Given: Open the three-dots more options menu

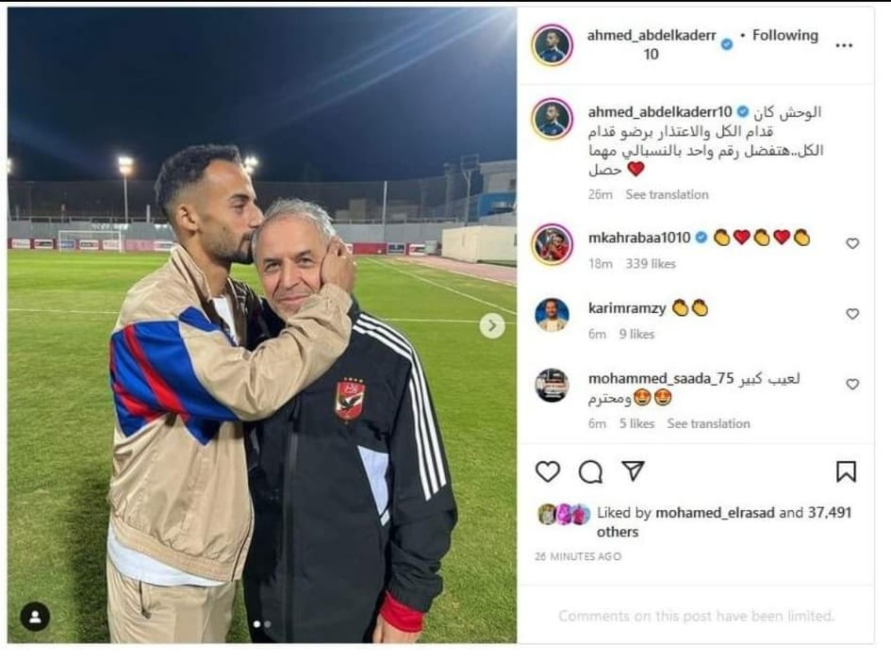Looking at the screenshot, I should click(x=845, y=45).
